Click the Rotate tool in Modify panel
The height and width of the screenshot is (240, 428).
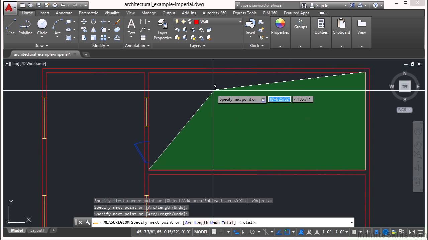tap(94, 22)
